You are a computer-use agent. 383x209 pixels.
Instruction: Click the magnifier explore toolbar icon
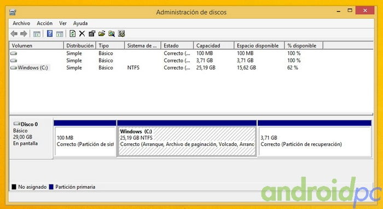[112, 34]
